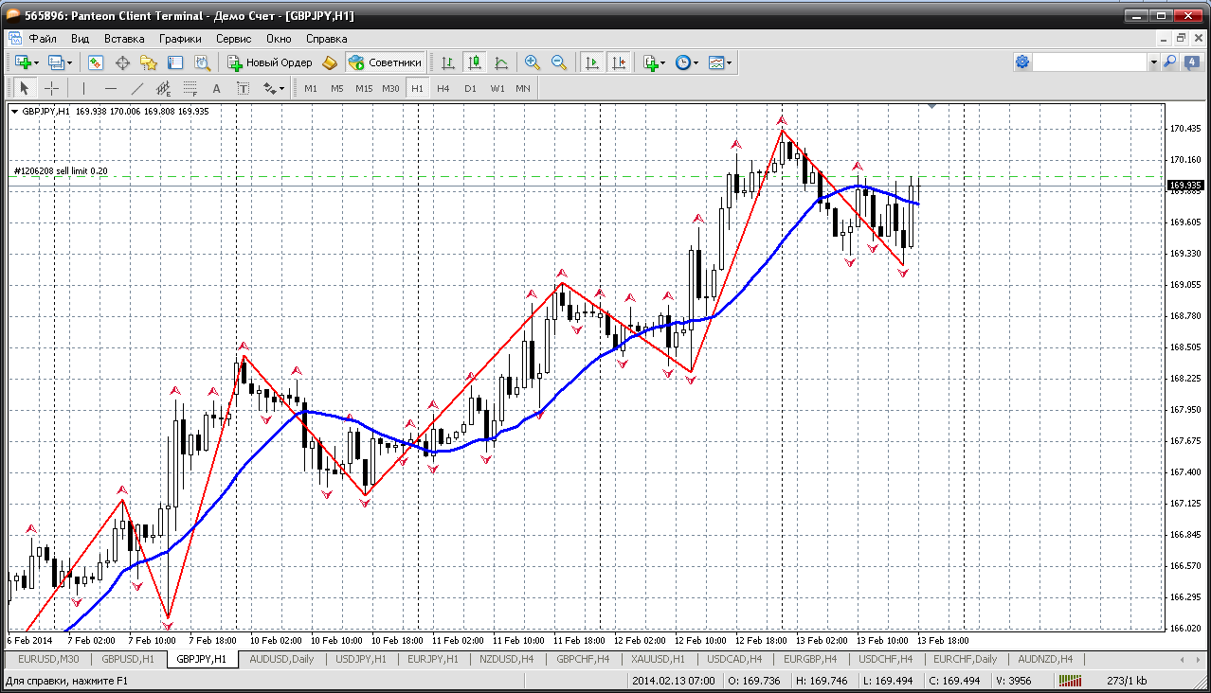Toggle the Auto Scroll chart button
This screenshot has height=693, width=1211.
[592, 62]
